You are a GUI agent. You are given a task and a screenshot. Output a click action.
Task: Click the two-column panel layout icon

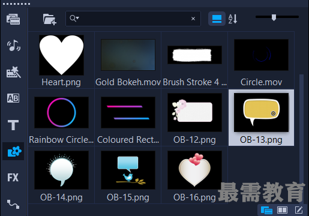point(282,210)
